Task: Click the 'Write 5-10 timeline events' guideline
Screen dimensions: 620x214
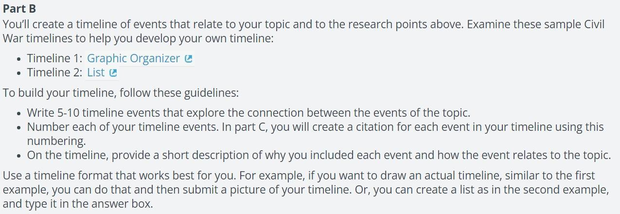Action: click(x=248, y=113)
